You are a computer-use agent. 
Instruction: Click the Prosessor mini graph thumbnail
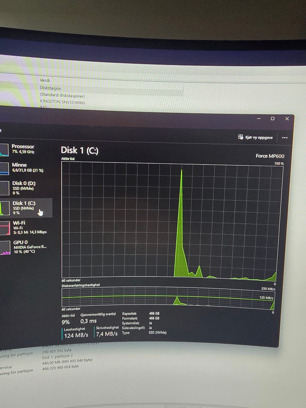(x=4, y=150)
